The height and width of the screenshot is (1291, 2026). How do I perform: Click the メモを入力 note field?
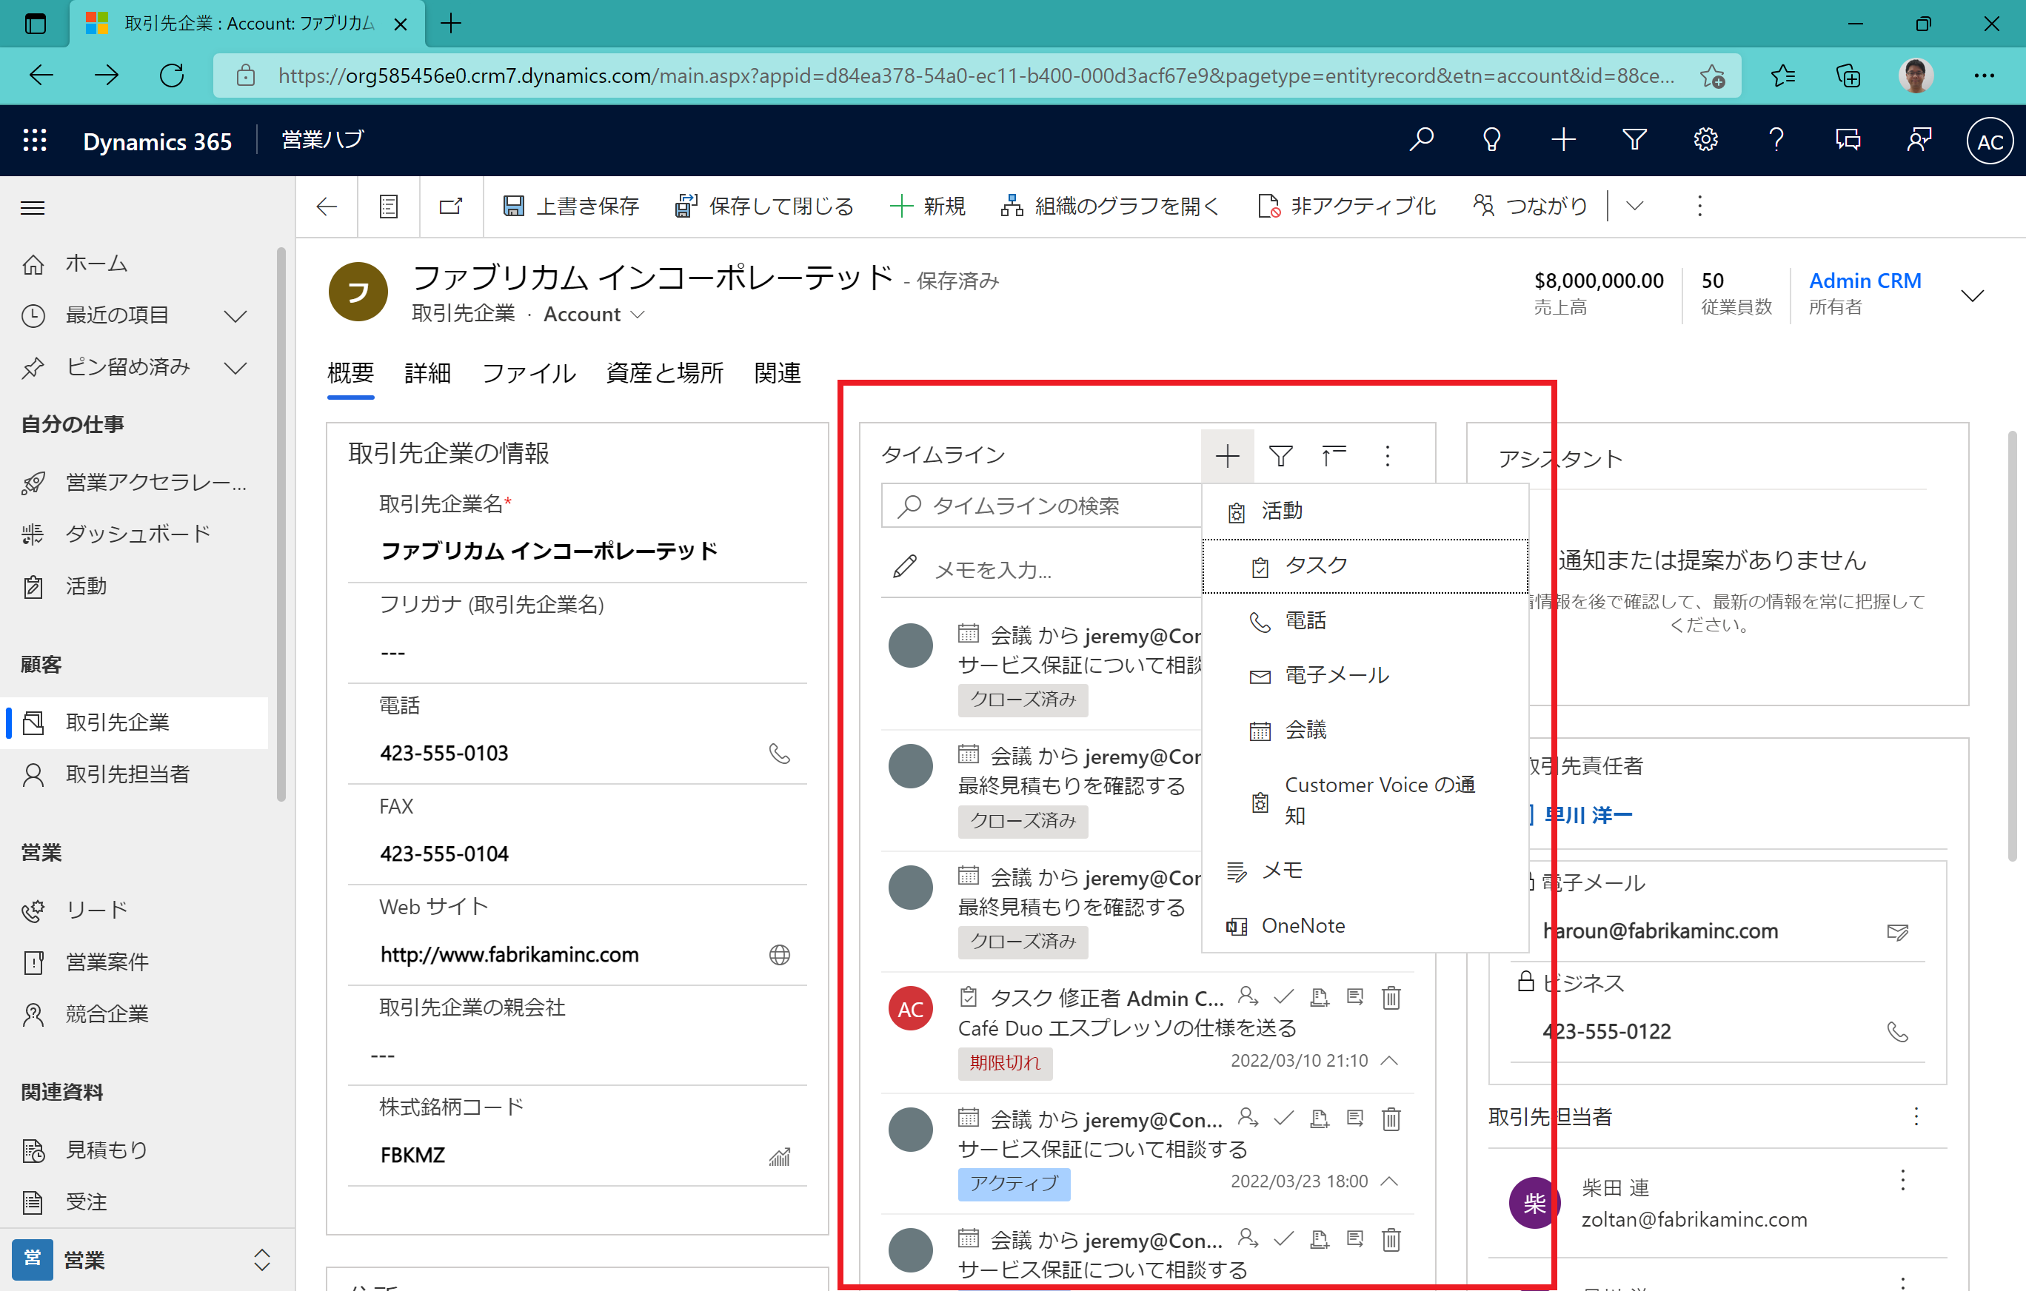tap(1040, 569)
